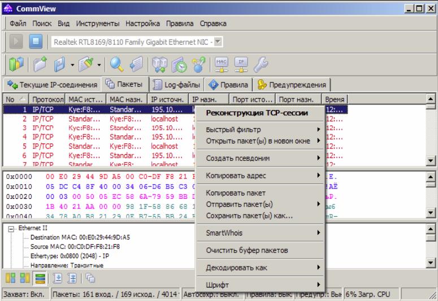Screen dimensions: 438x301
Task: Click the floppy disk save icon
Action: (x=59, y=64)
